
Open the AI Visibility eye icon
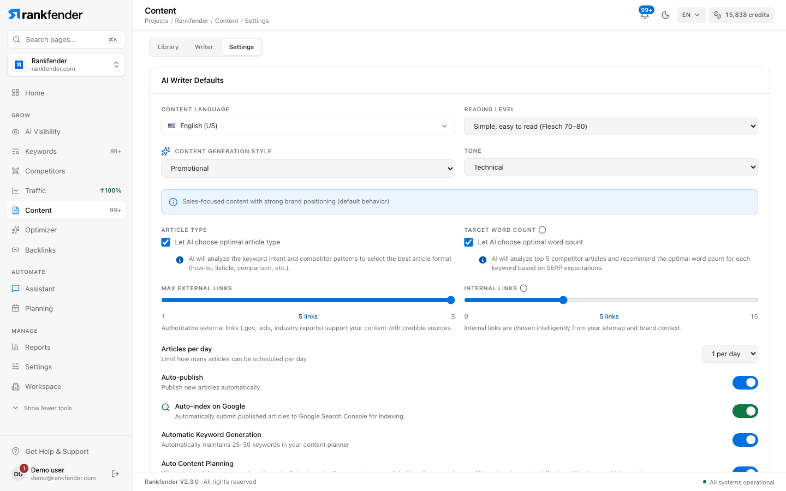[16, 132]
